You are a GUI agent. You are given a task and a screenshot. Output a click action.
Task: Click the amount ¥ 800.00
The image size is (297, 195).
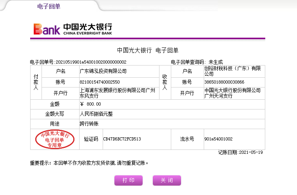tap(91, 104)
